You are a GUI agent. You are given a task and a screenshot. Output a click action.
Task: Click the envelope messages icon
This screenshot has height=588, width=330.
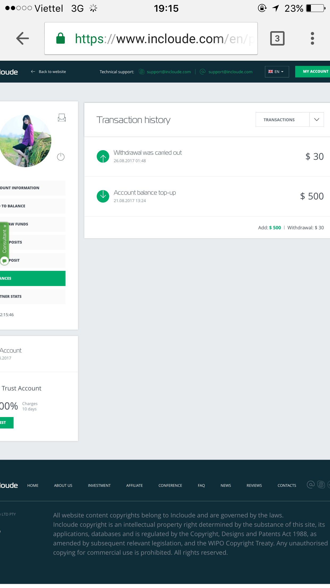(62, 117)
